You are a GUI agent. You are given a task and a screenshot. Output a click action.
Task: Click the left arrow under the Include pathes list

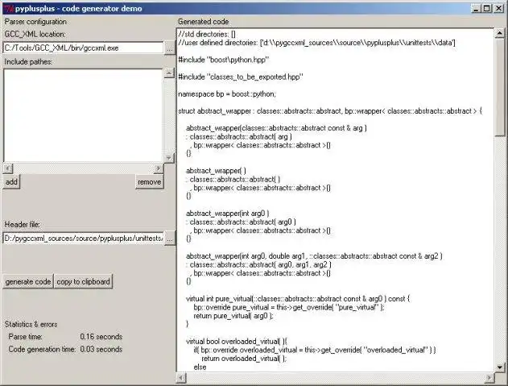8,168
